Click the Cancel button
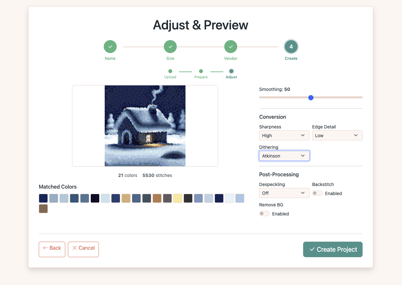402x285 pixels. (x=83, y=248)
